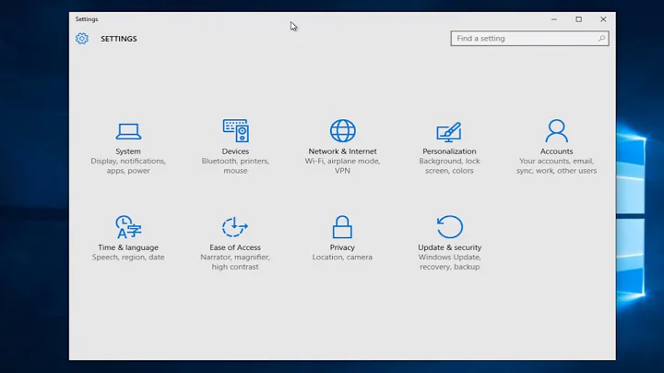Click the Privacy label
The image size is (664, 373).
click(x=342, y=247)
